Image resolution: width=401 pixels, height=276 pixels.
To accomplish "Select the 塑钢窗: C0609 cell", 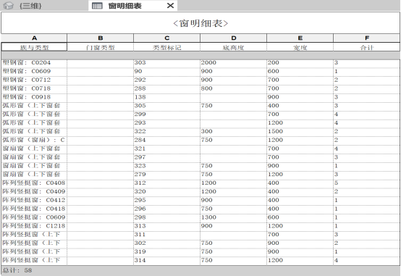I will [34, 71].
